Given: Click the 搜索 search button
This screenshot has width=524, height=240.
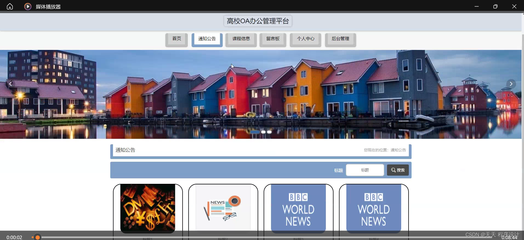Looking at the screenshot, I should pos(398,170).
